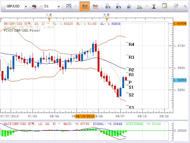The image size is (190, 143).
Task: Click the unlink chain icon with red X
Action: tap(34, 6)
